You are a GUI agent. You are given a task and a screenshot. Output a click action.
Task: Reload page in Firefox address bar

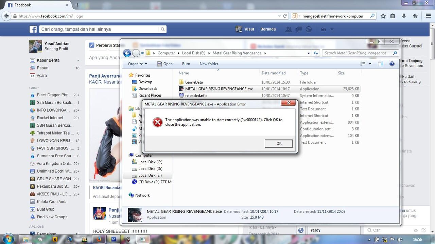pos(285,16)
